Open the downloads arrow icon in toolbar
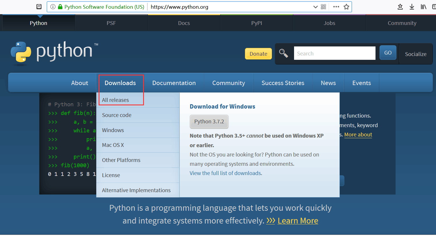The image size is (436, 236). pyautogui.click(x=412, y=7)
